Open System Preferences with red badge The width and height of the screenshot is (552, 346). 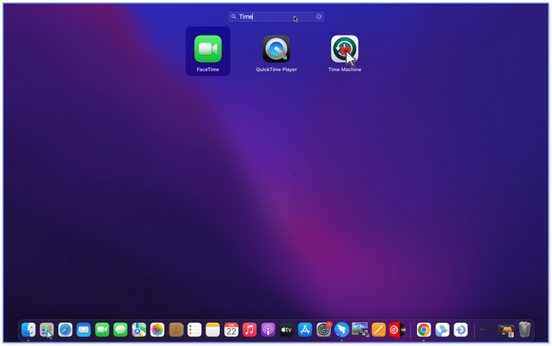(x=324, y=330)
